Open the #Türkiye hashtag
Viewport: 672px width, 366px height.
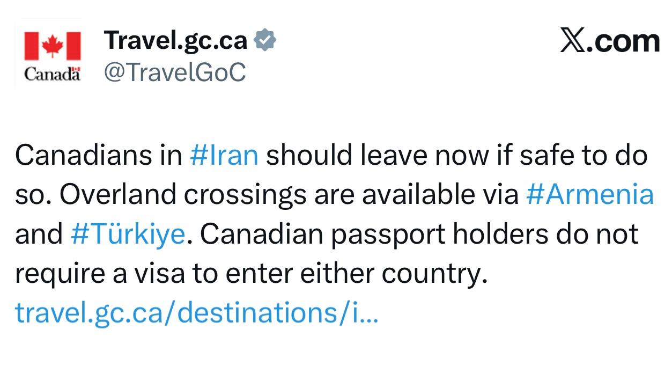tap(127, 235)
